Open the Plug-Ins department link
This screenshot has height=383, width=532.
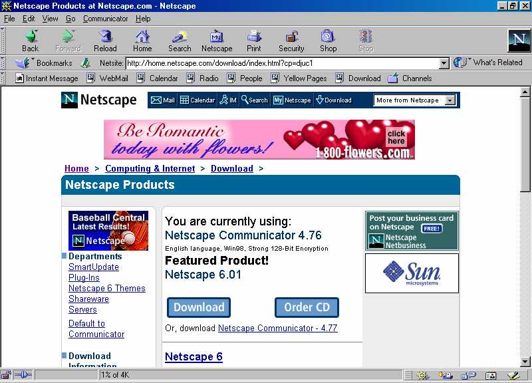84,277
